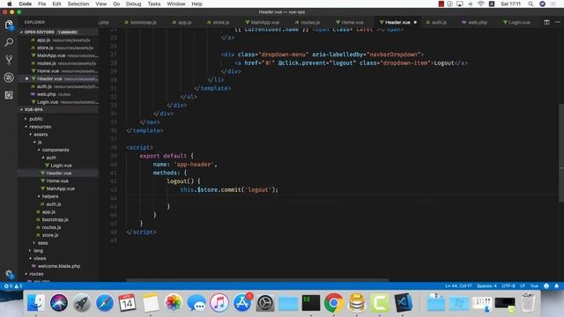Image resolution: width=564 pixels, height=317 pixels.
Task: Open App Store from the Dock
Action: (x=242, y=303)
